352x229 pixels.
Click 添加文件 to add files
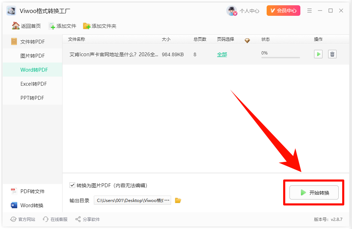tap(63, 26)
